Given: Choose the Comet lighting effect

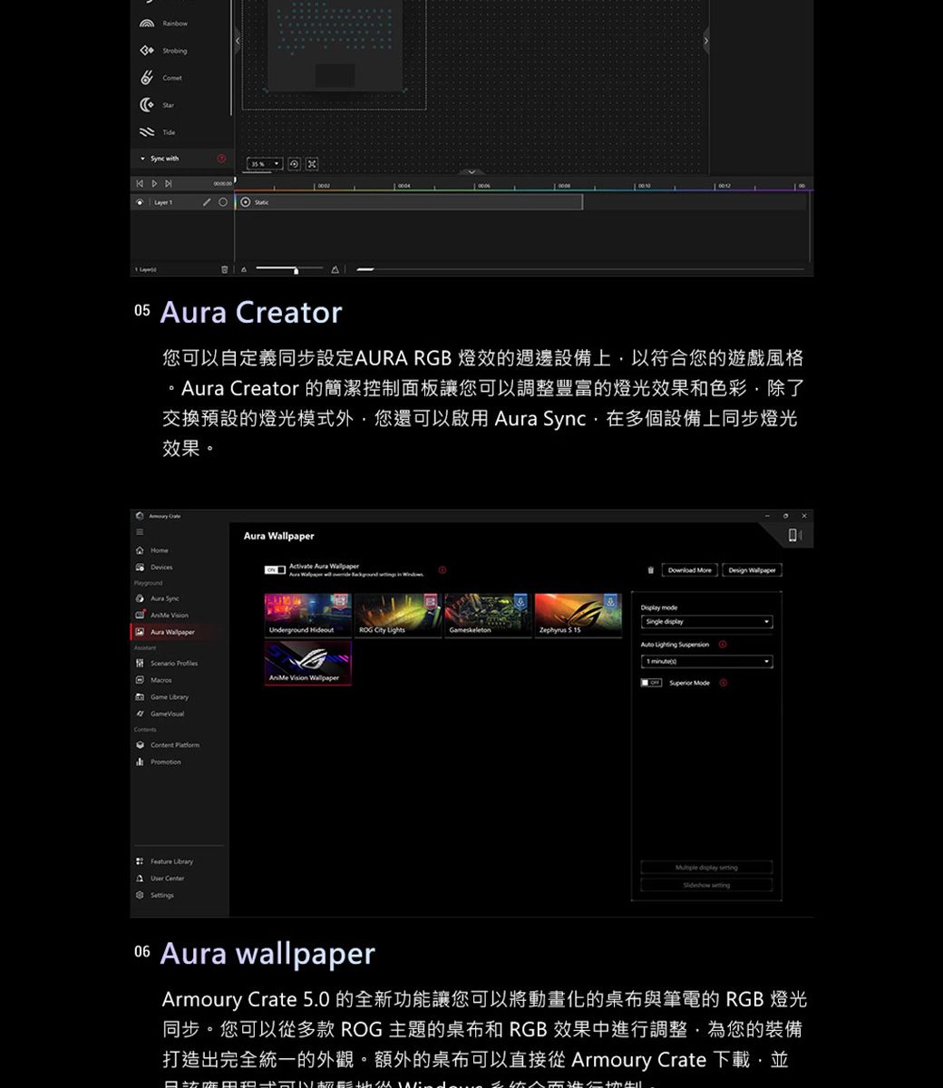Looking at the screenshot, I should tap(163, 78).
